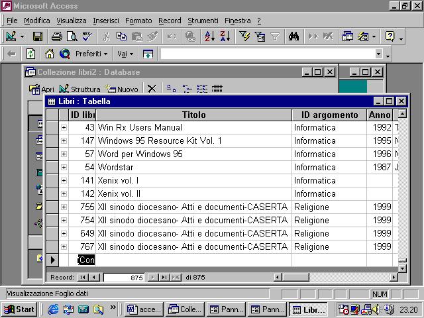
Task: Open the Formato menu
Action: pos(138,21)
